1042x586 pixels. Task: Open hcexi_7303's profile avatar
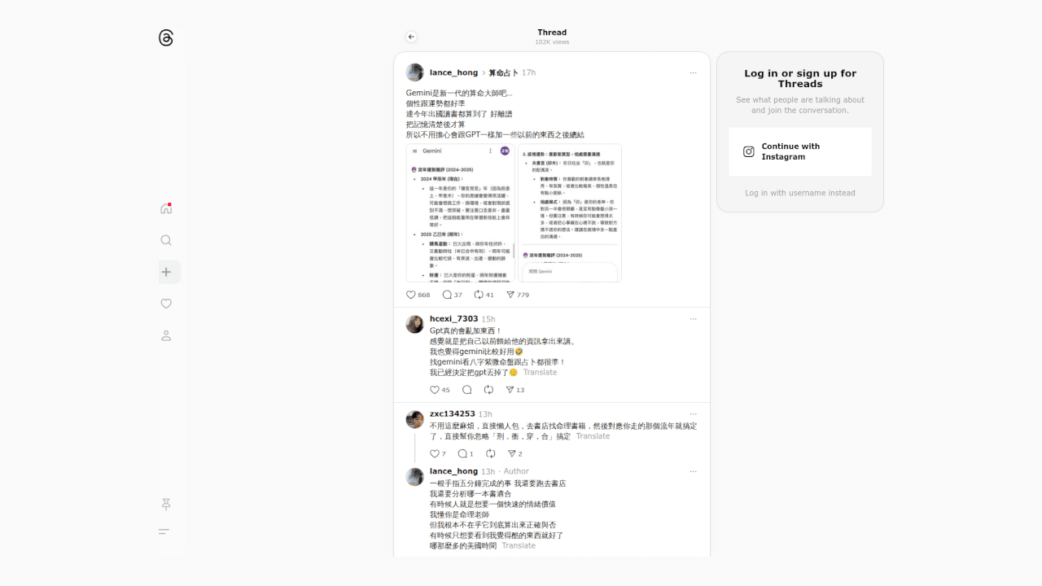point(415,324)
